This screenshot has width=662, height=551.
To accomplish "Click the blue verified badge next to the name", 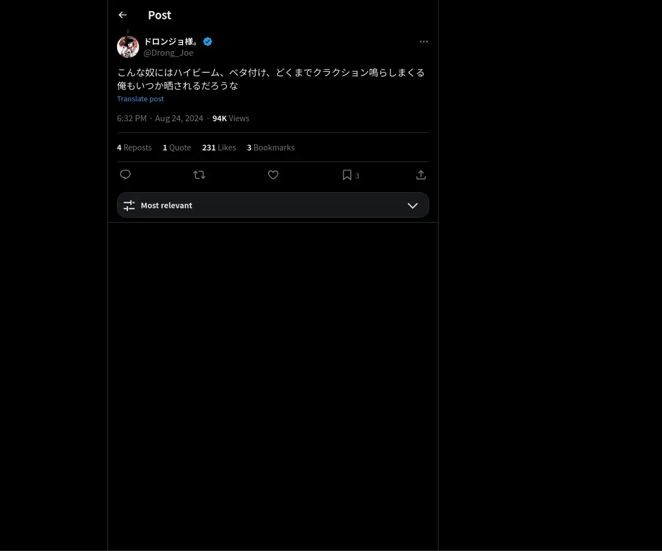I will coord(207,41).
